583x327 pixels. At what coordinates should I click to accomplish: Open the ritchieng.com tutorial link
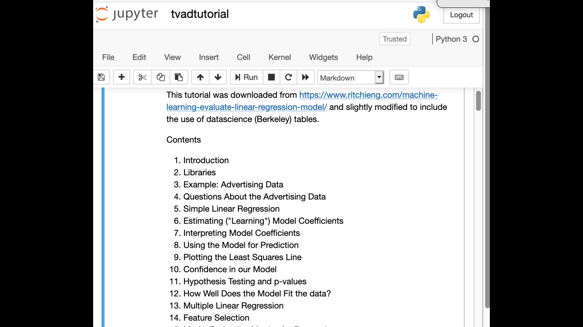click(368, 95)
